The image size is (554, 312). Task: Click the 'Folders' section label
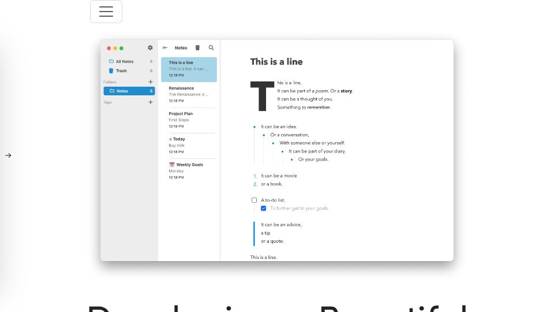110,82
